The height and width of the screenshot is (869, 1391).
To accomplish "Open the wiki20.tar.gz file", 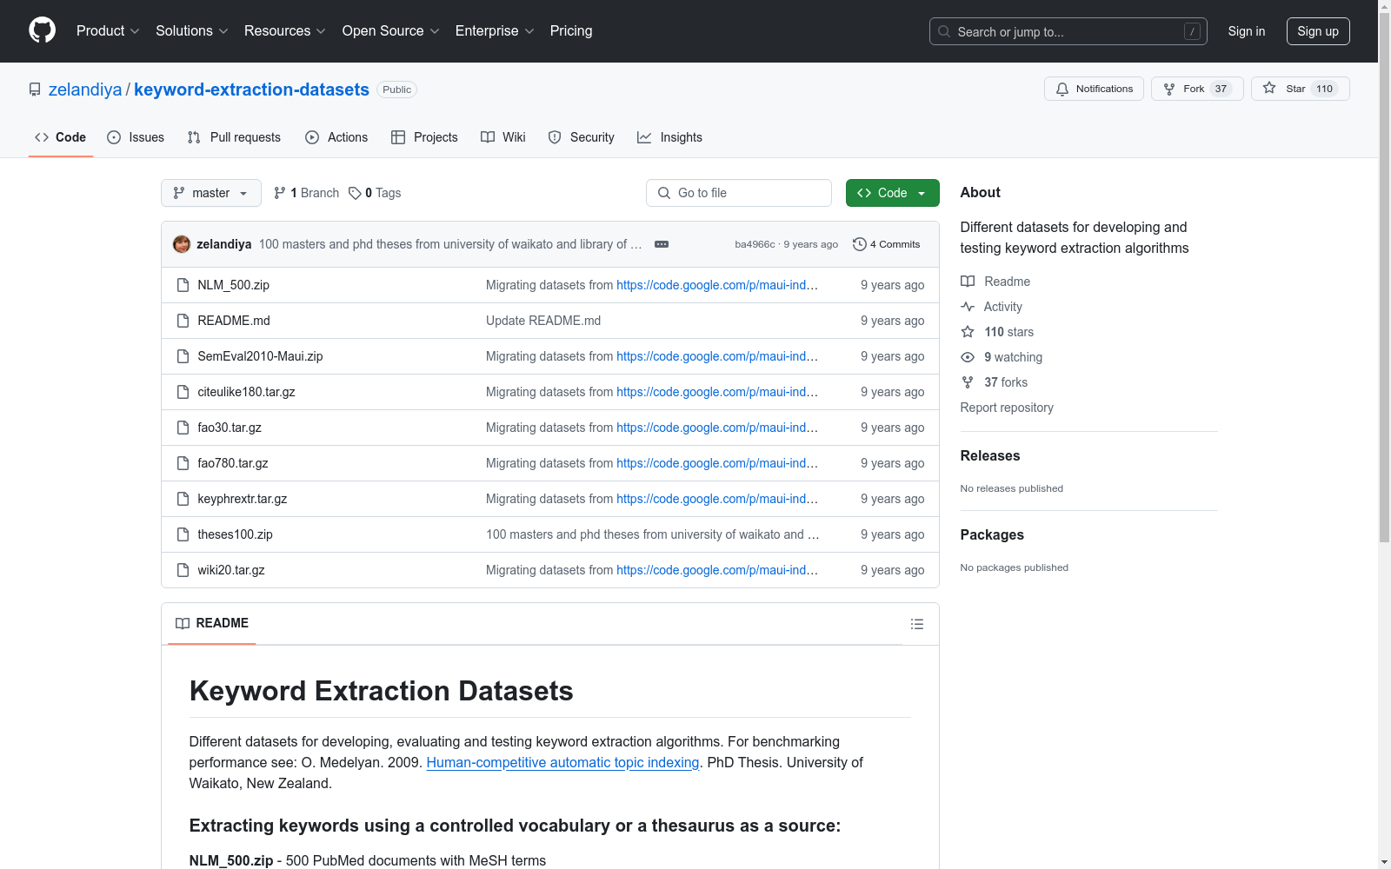I will tap(231, 570).
